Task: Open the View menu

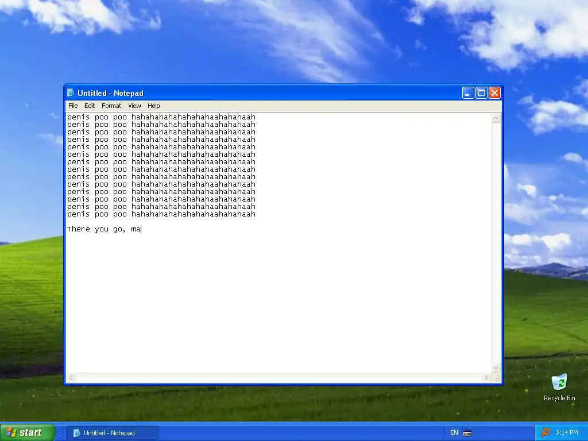Action: pyautogui.click(x=134, y=106)
